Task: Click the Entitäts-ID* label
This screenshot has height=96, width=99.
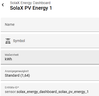Action: click(12, 87)
